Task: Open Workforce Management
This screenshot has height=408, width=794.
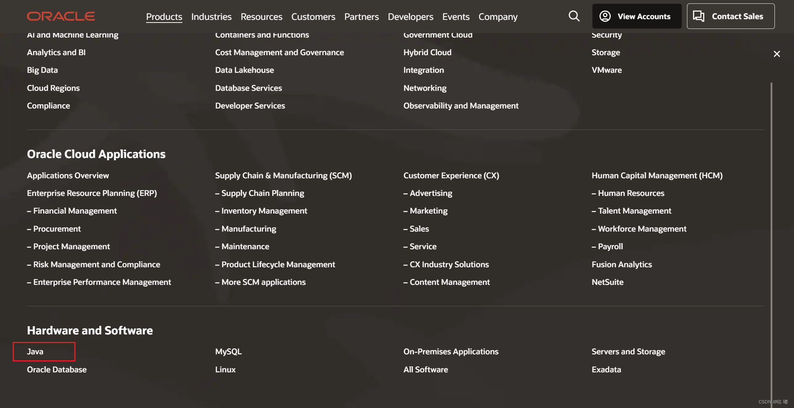Action: [639, 229]
